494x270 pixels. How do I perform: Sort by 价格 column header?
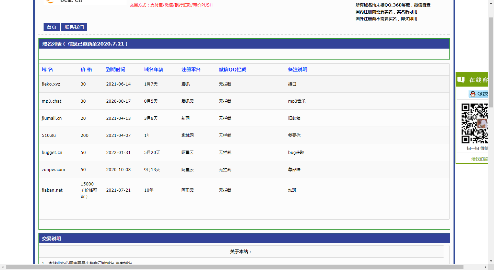click(x=86, y=69)
